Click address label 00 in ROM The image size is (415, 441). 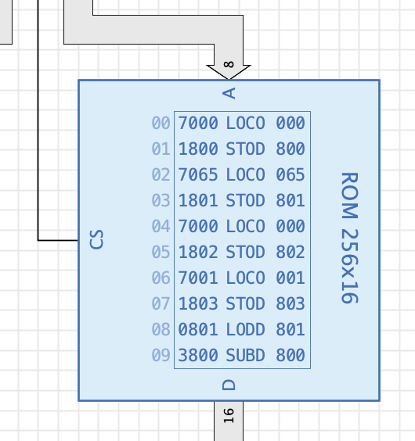[161, 123]
